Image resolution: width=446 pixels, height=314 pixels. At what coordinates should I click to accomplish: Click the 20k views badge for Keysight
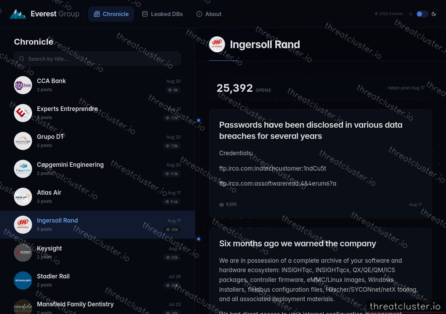pos(172,257)
